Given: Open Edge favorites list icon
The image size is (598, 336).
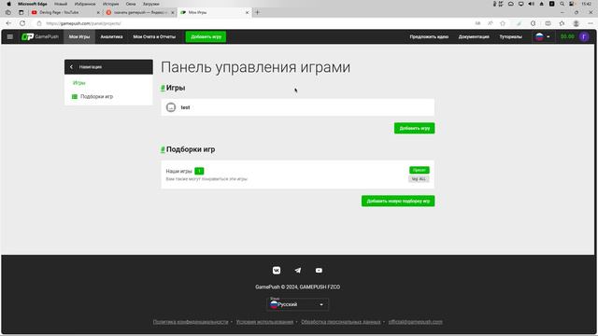Looking at the screenshot, I should pyautogui.click(x=562, y=23).
